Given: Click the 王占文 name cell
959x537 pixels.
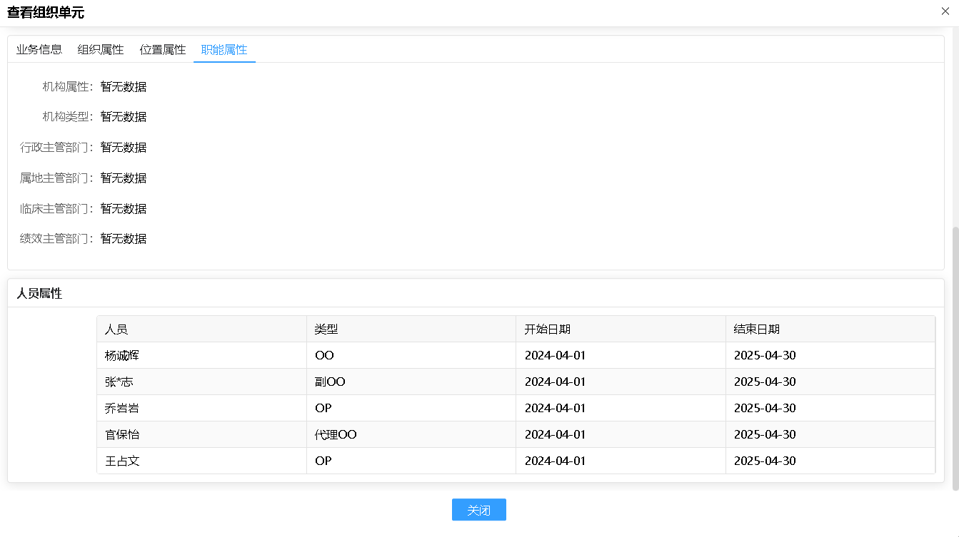Looking at the screenshot, I should click(x=122, y=461).
